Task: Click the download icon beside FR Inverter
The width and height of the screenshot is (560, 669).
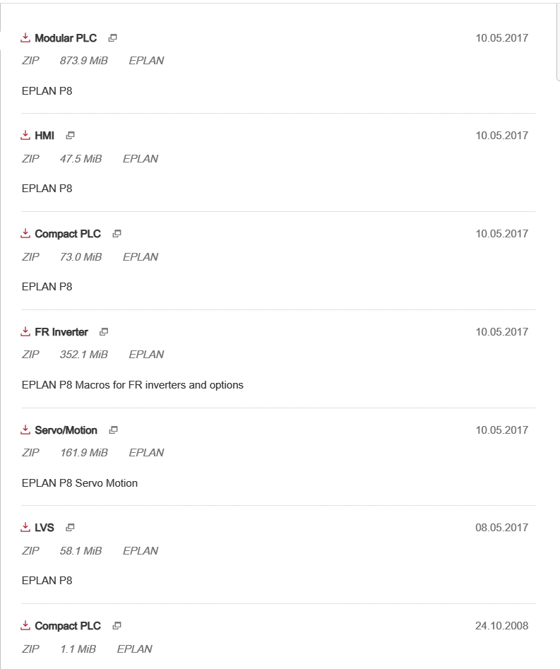Action: click(x=26, y=331)
